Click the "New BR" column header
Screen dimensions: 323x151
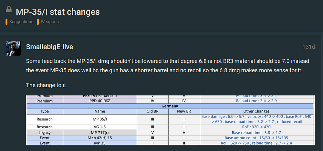tap(183, 111)
